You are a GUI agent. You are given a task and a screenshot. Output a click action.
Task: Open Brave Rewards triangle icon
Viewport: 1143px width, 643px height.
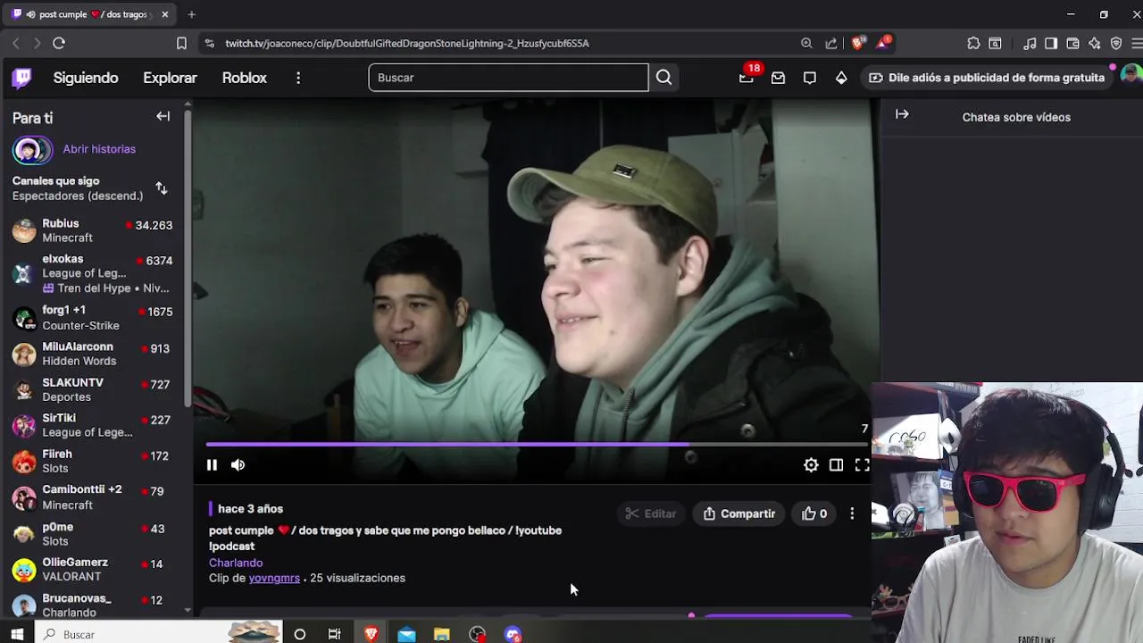click(883, 43)
